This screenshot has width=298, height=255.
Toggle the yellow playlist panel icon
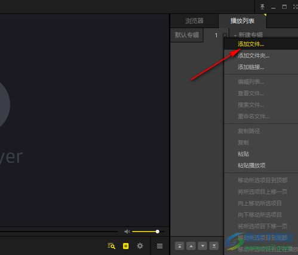pyautogui.click(x=125, y=246)
